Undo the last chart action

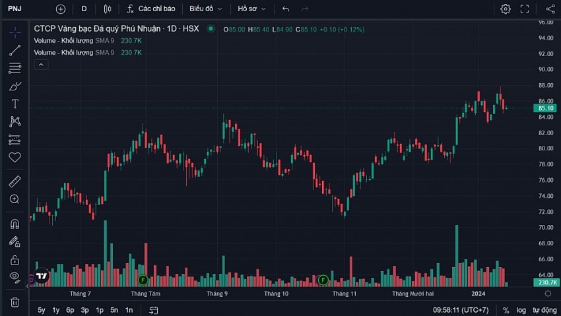[x=286, y=9]
